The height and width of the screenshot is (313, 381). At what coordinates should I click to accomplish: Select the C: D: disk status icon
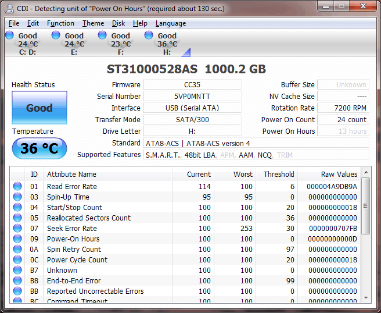22,43
